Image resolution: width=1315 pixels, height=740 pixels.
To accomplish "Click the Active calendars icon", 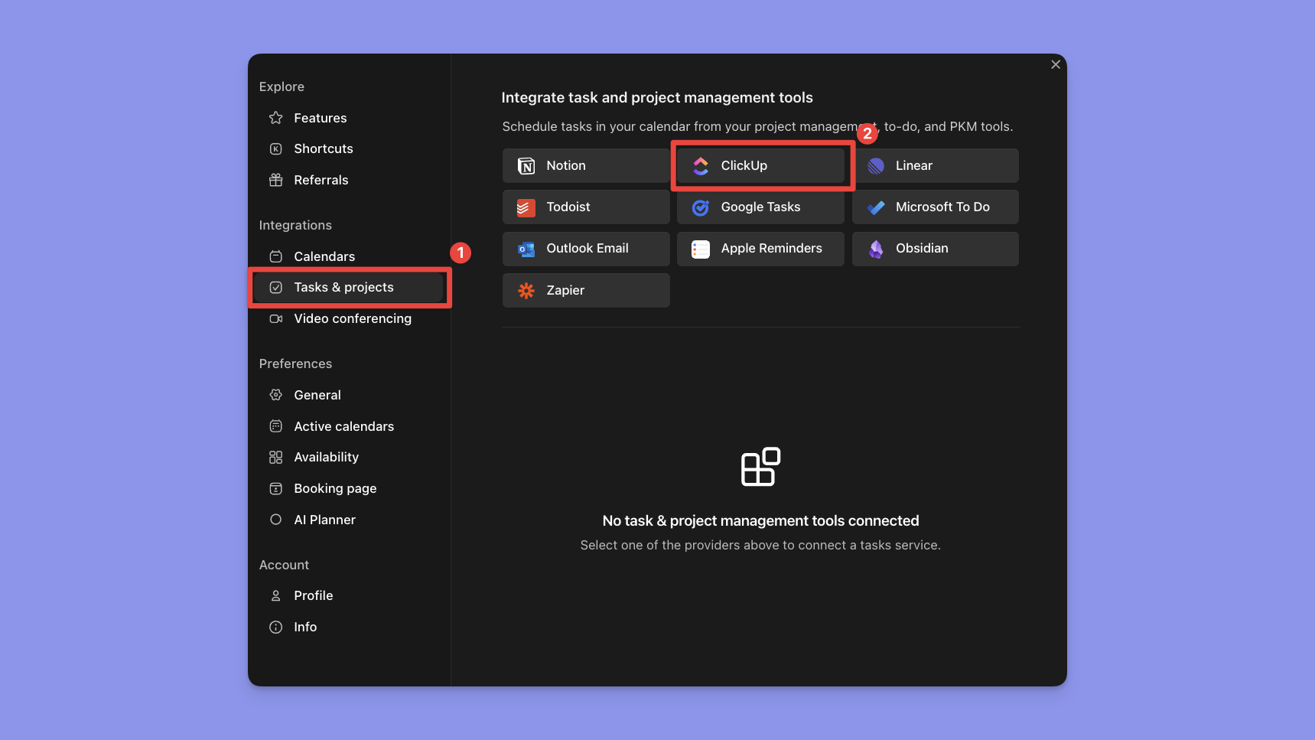I will coord(276,426).
